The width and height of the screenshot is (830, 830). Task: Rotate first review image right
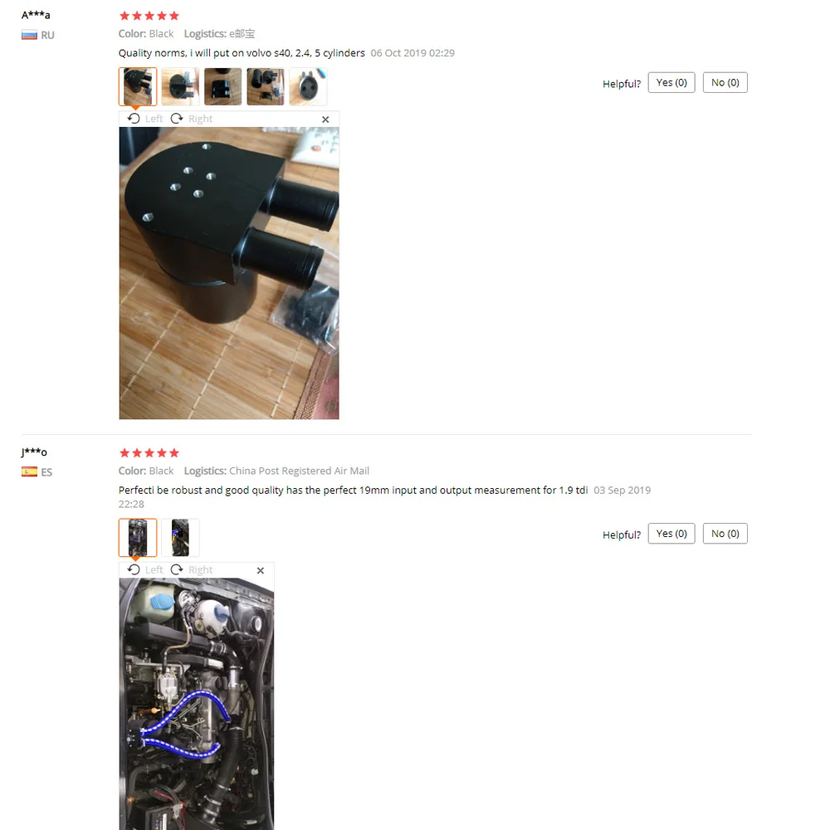pos(191,119)
